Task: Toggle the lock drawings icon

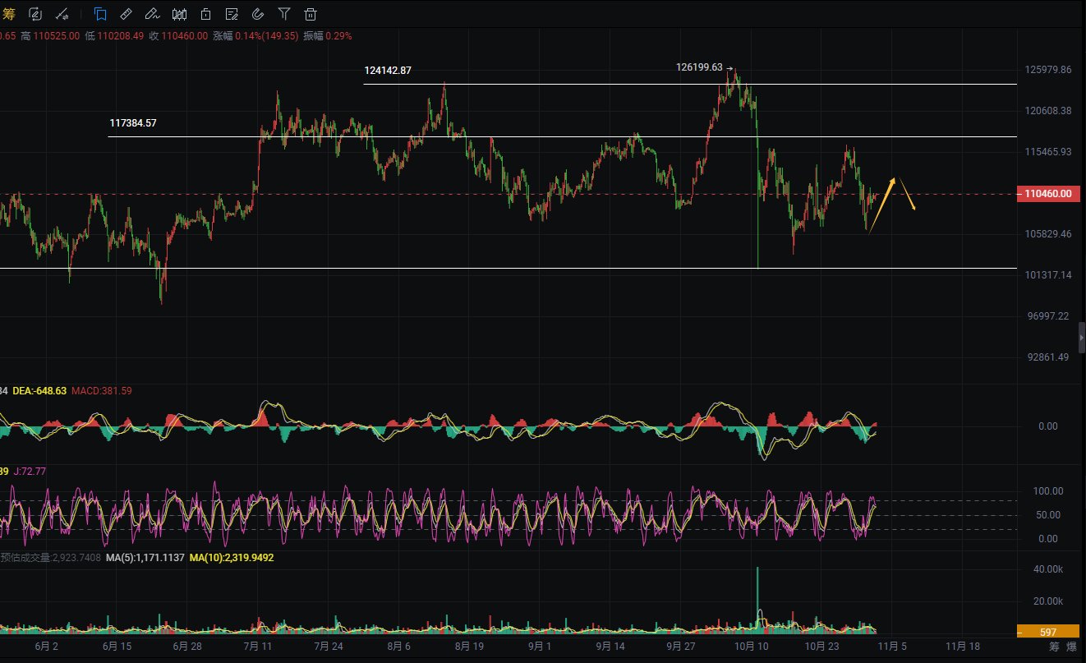Action: pyautogui.click(x=205, y=13)
